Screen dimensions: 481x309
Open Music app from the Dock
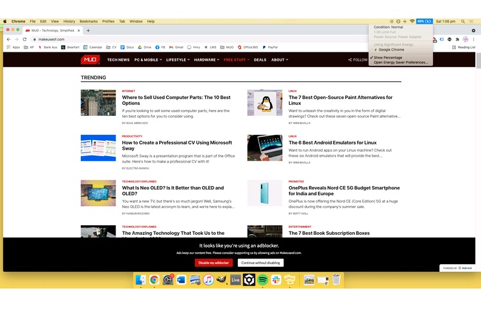(x=208, y=280)
